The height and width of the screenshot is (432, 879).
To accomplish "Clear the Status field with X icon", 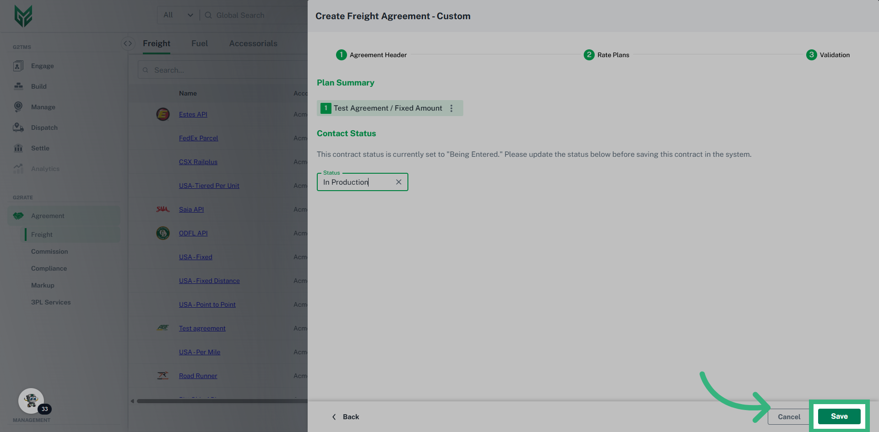I will 399,182.
